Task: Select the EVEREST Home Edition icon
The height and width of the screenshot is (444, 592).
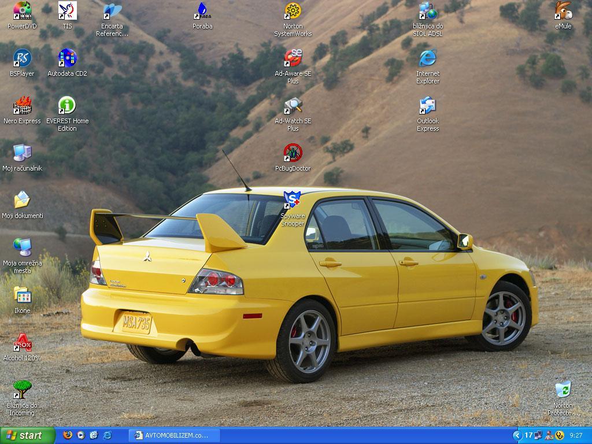Action: pyautogui.click(x=67, y=114)
